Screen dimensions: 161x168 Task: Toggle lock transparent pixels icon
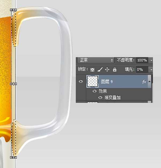pyautogui.click(x=92, y=70)
